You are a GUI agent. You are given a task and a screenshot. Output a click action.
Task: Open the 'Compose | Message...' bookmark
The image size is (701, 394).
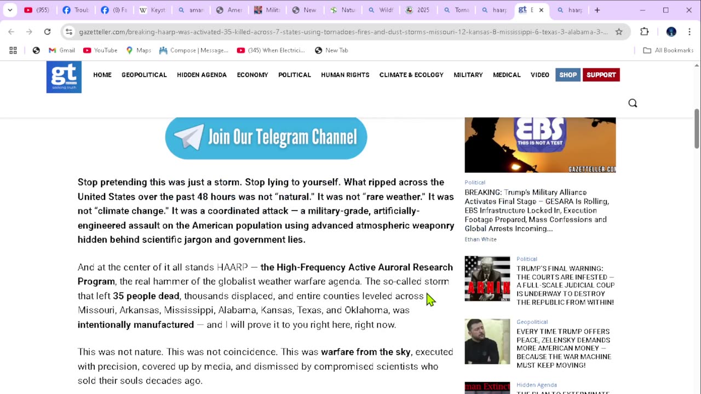tap(194, 50)
